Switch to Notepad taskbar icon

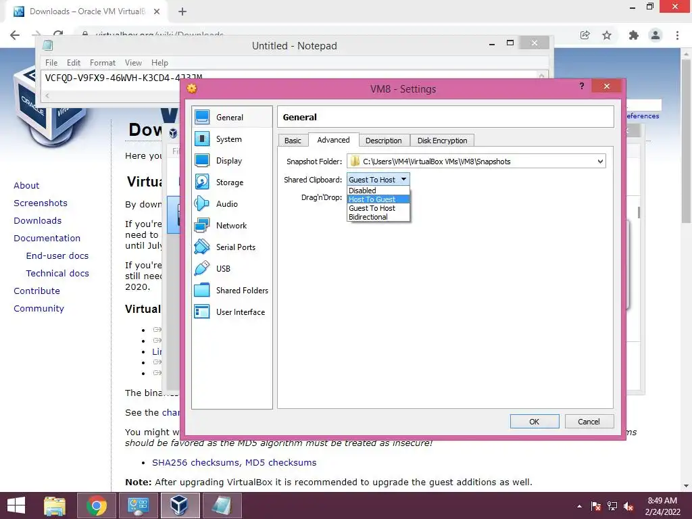point(222,505)
